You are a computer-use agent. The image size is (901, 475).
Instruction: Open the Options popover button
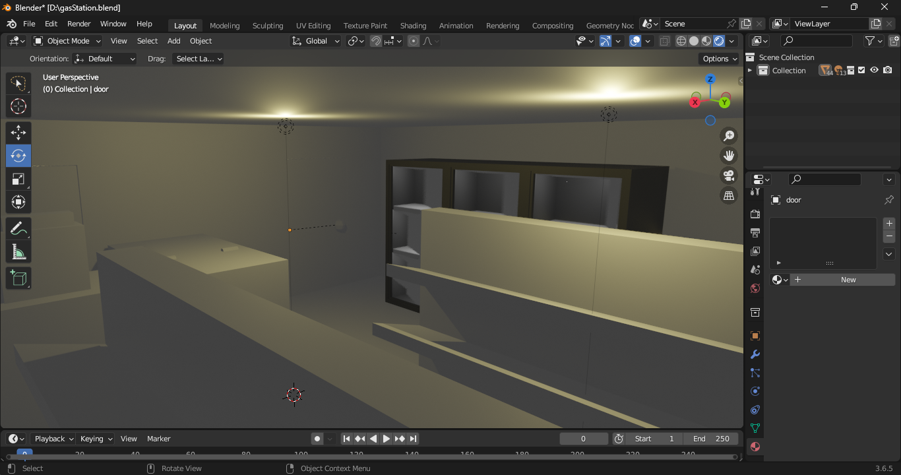point(719,59)
